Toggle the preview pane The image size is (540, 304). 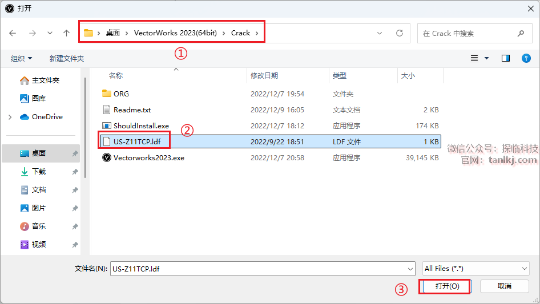506,59
